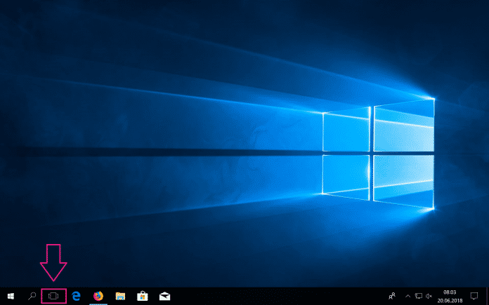Viewport: 489px width, 305px height.
Task: Launch Microsoft Edge from the taskbar
Action: (76, 296)
